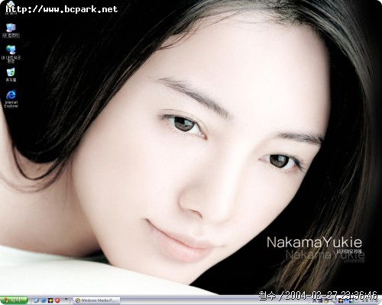Viewport: 382px width, 305px height.
Task: Open the Recycle Bin desktop icon
Action: click(11, 75)
